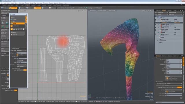Activate the UV Sculpt toolbar button

tap(13, 8)
